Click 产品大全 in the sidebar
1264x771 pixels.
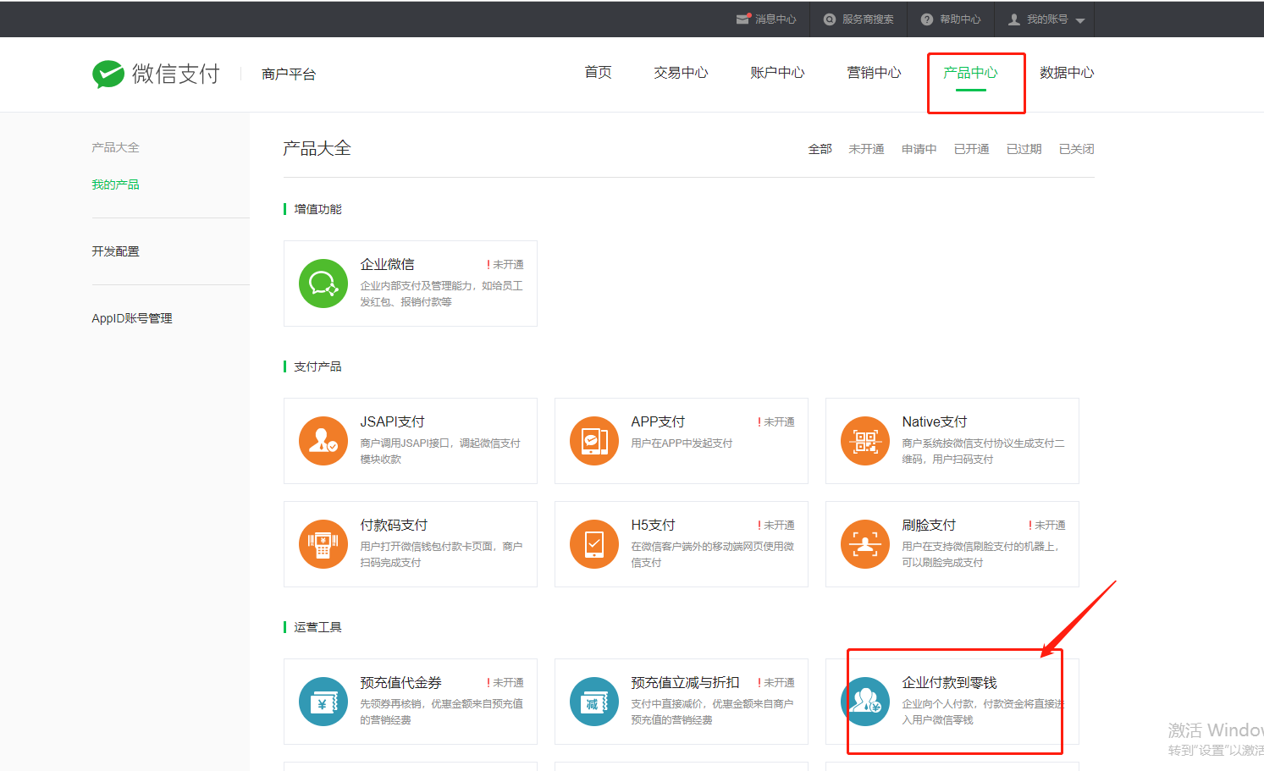coord(115,147)
